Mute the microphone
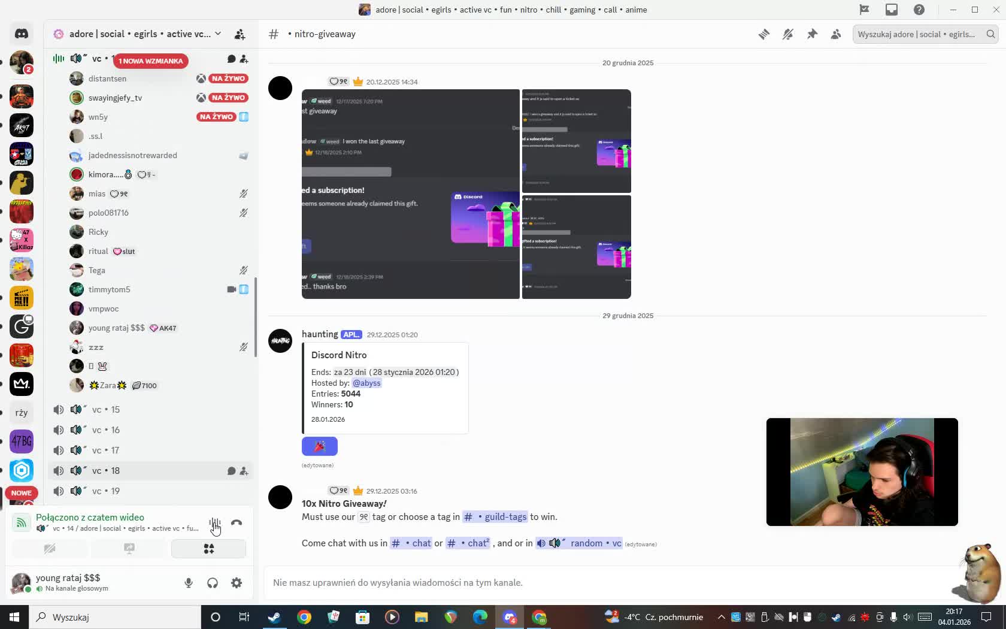Viewport: 1006px width, 629px height. [x=189, y=583]
